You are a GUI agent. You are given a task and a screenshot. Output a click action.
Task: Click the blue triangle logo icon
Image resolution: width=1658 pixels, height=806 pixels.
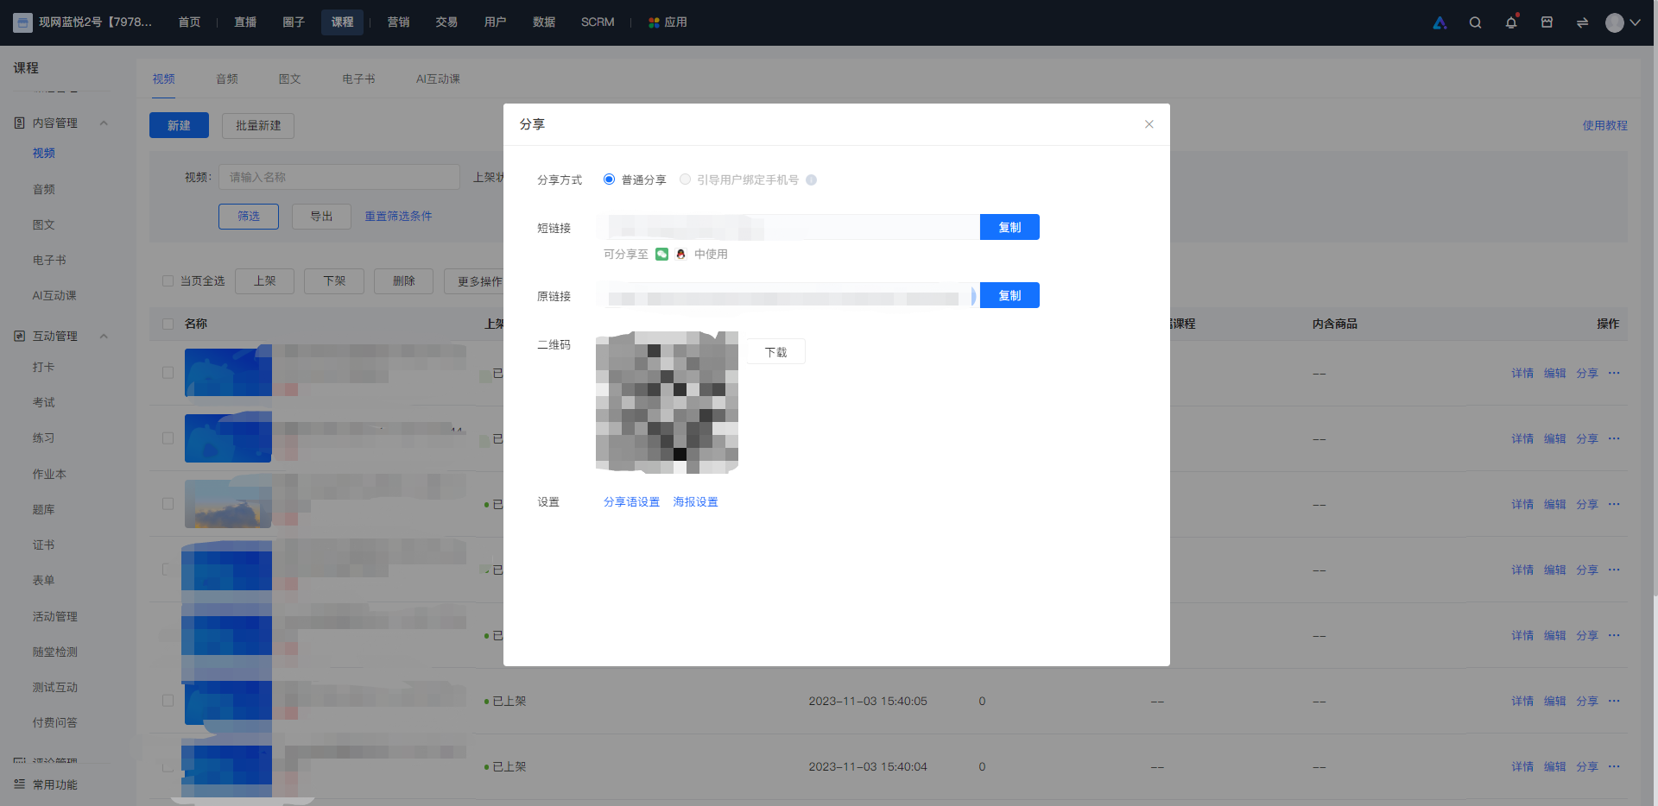[x=1440, y=22]
